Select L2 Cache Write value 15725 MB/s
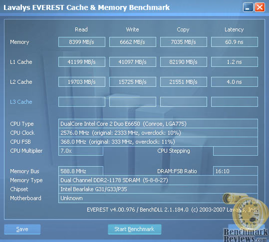This screenshot has height=242, width=269. click(133, 82)
